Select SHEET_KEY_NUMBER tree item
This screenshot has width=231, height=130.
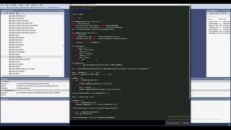[18, 52]
